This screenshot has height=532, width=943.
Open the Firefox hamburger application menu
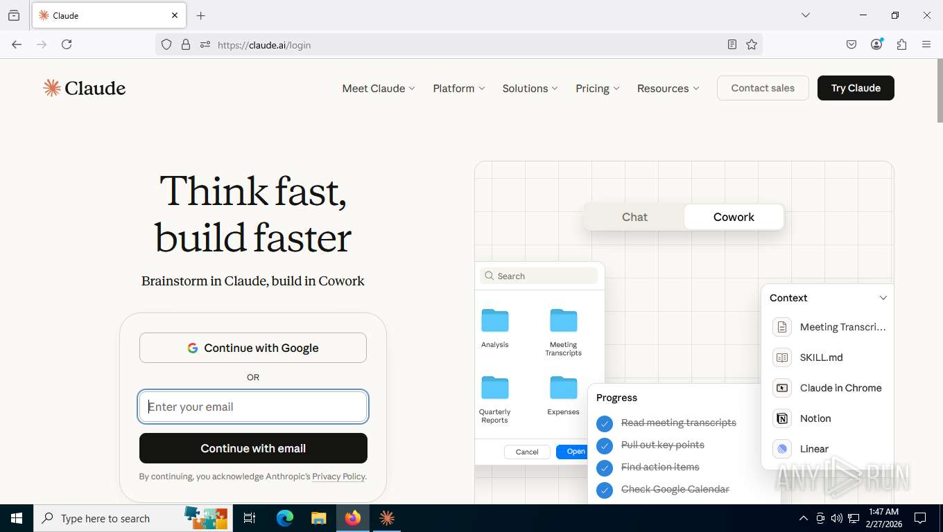click(926, 44)
